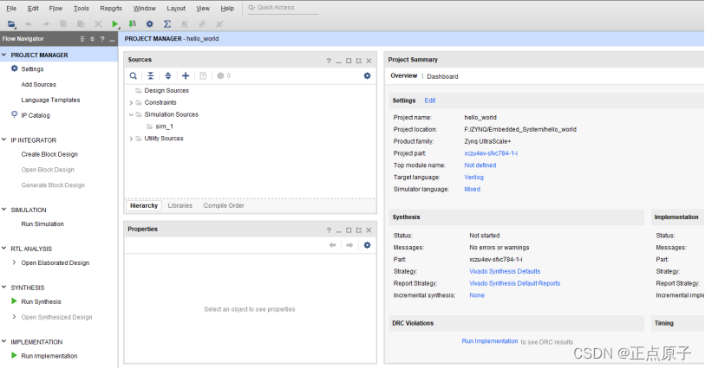
Task: Click the paste icon in toolbar
Action: (81, 24)
